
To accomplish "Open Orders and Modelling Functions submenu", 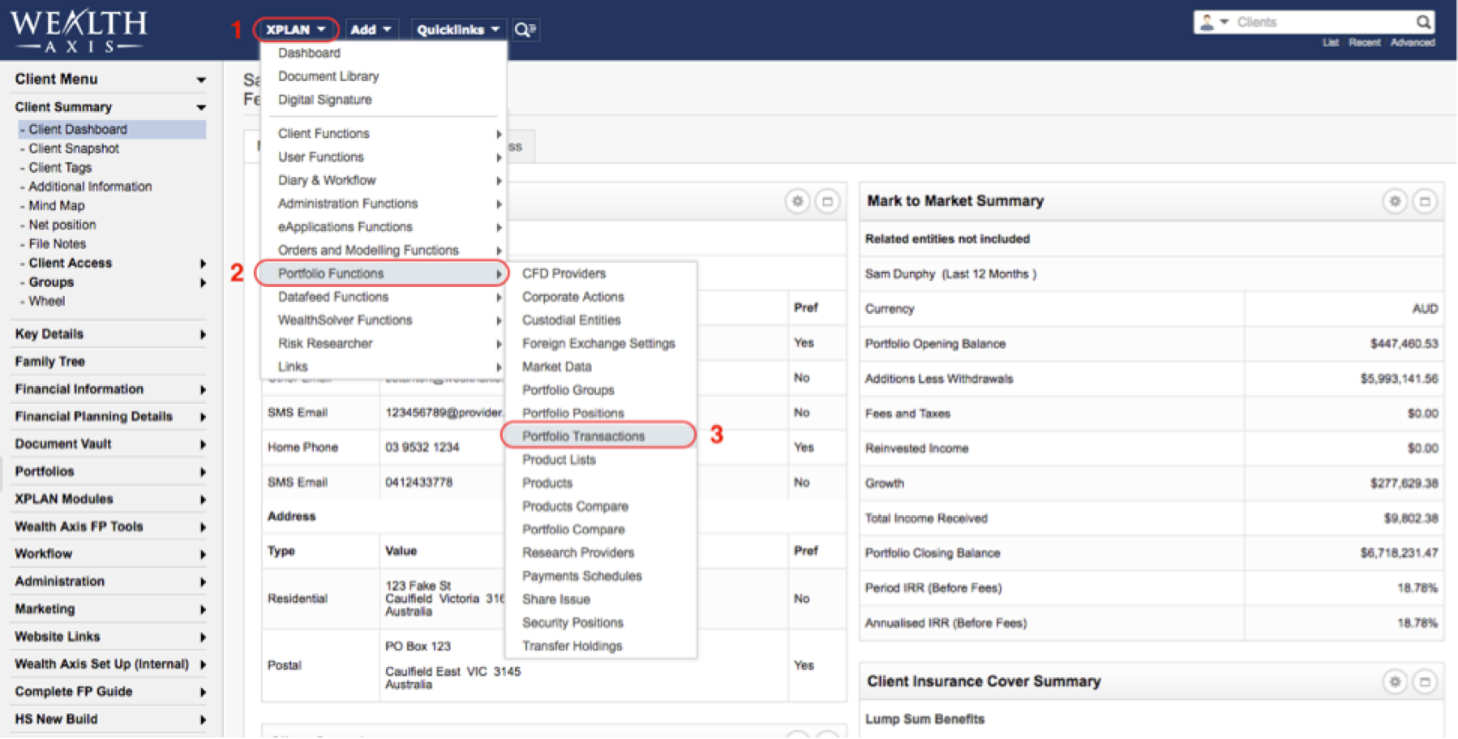I will coord(384,251).
